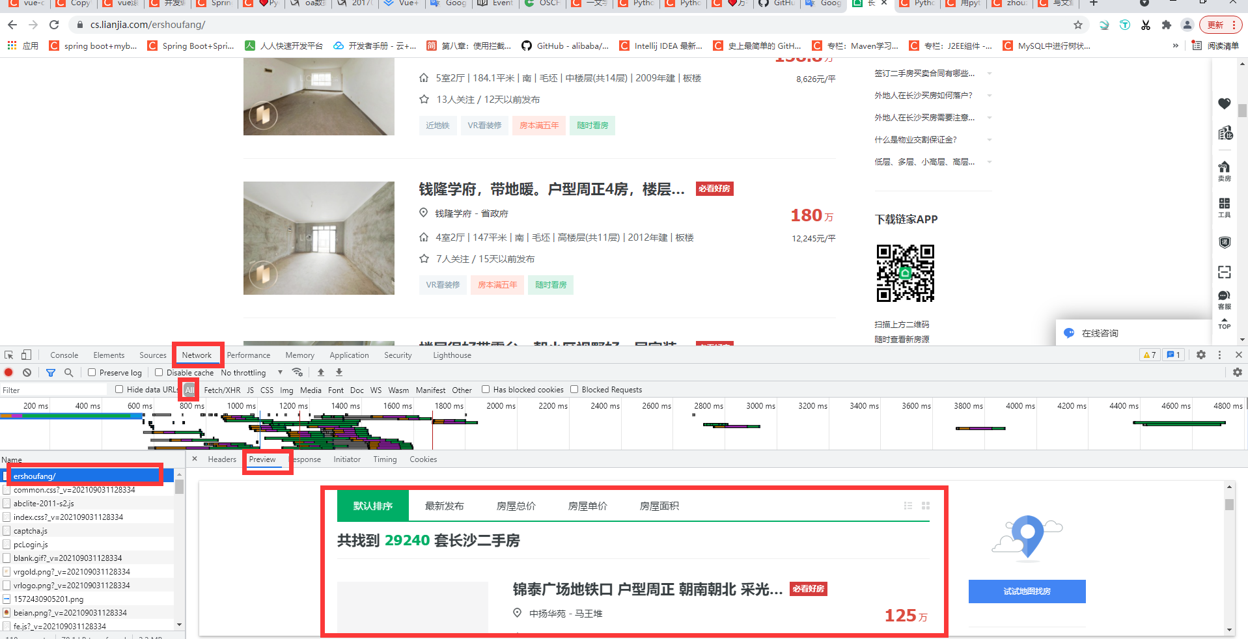
Task: Open the Elements tab
Action: 109,355
